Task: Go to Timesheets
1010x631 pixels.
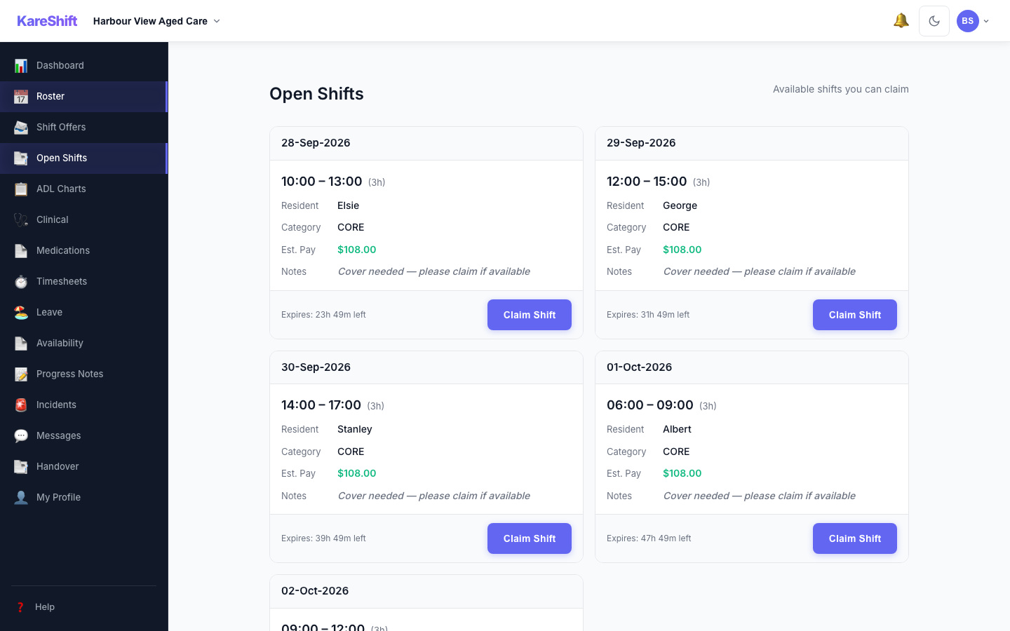Action: click(84, 281)
